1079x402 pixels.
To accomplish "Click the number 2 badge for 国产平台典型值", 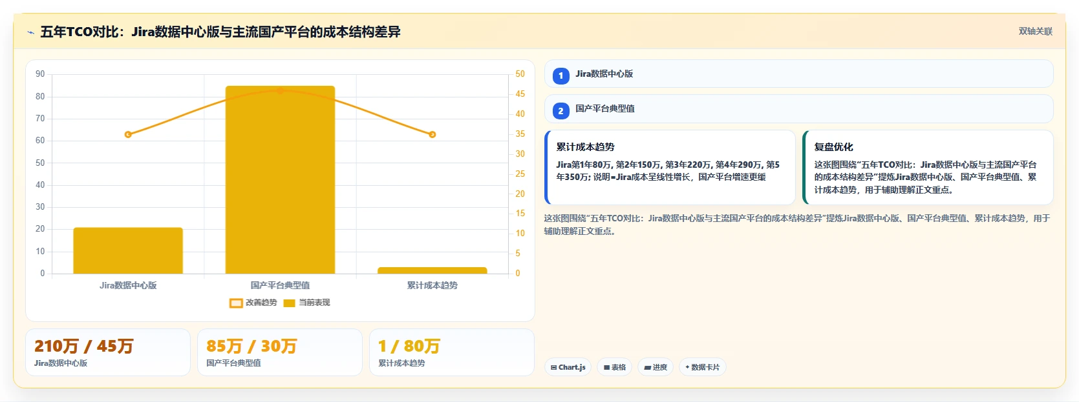I will 561,111.
